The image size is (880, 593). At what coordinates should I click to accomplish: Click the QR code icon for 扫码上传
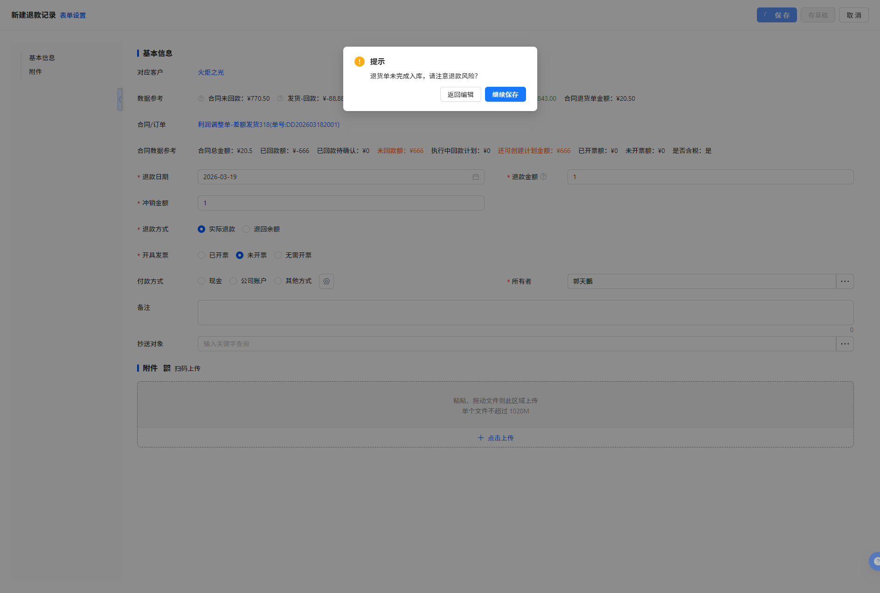[x=167, y=368]
